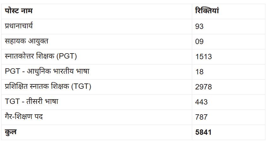Viewport: 266px width, 142px height.
Task: Click the PGT - आधुनिक भारतीय भाषा cell
Action: pyautogui.click(x=47, y=71)
